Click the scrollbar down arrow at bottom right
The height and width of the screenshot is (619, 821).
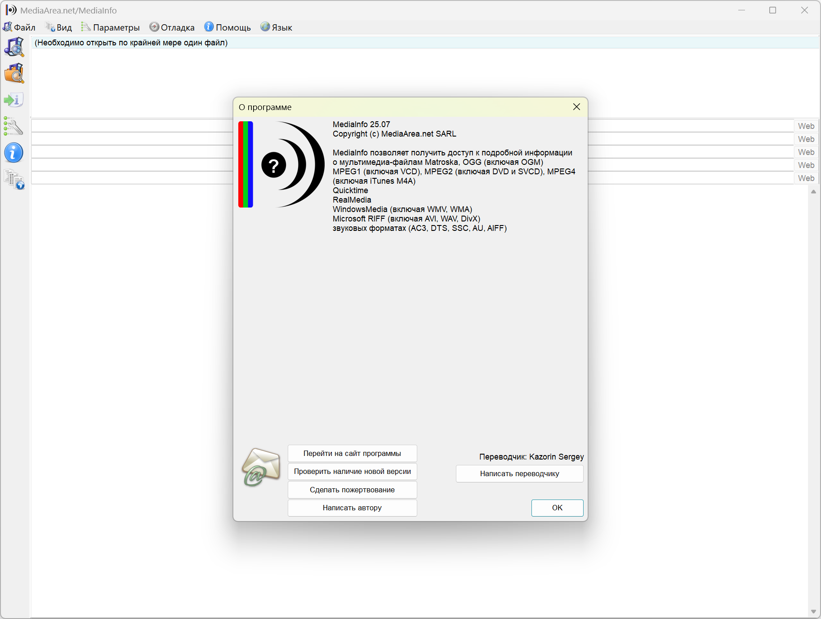pyautogui.click(x=813, y=611)
